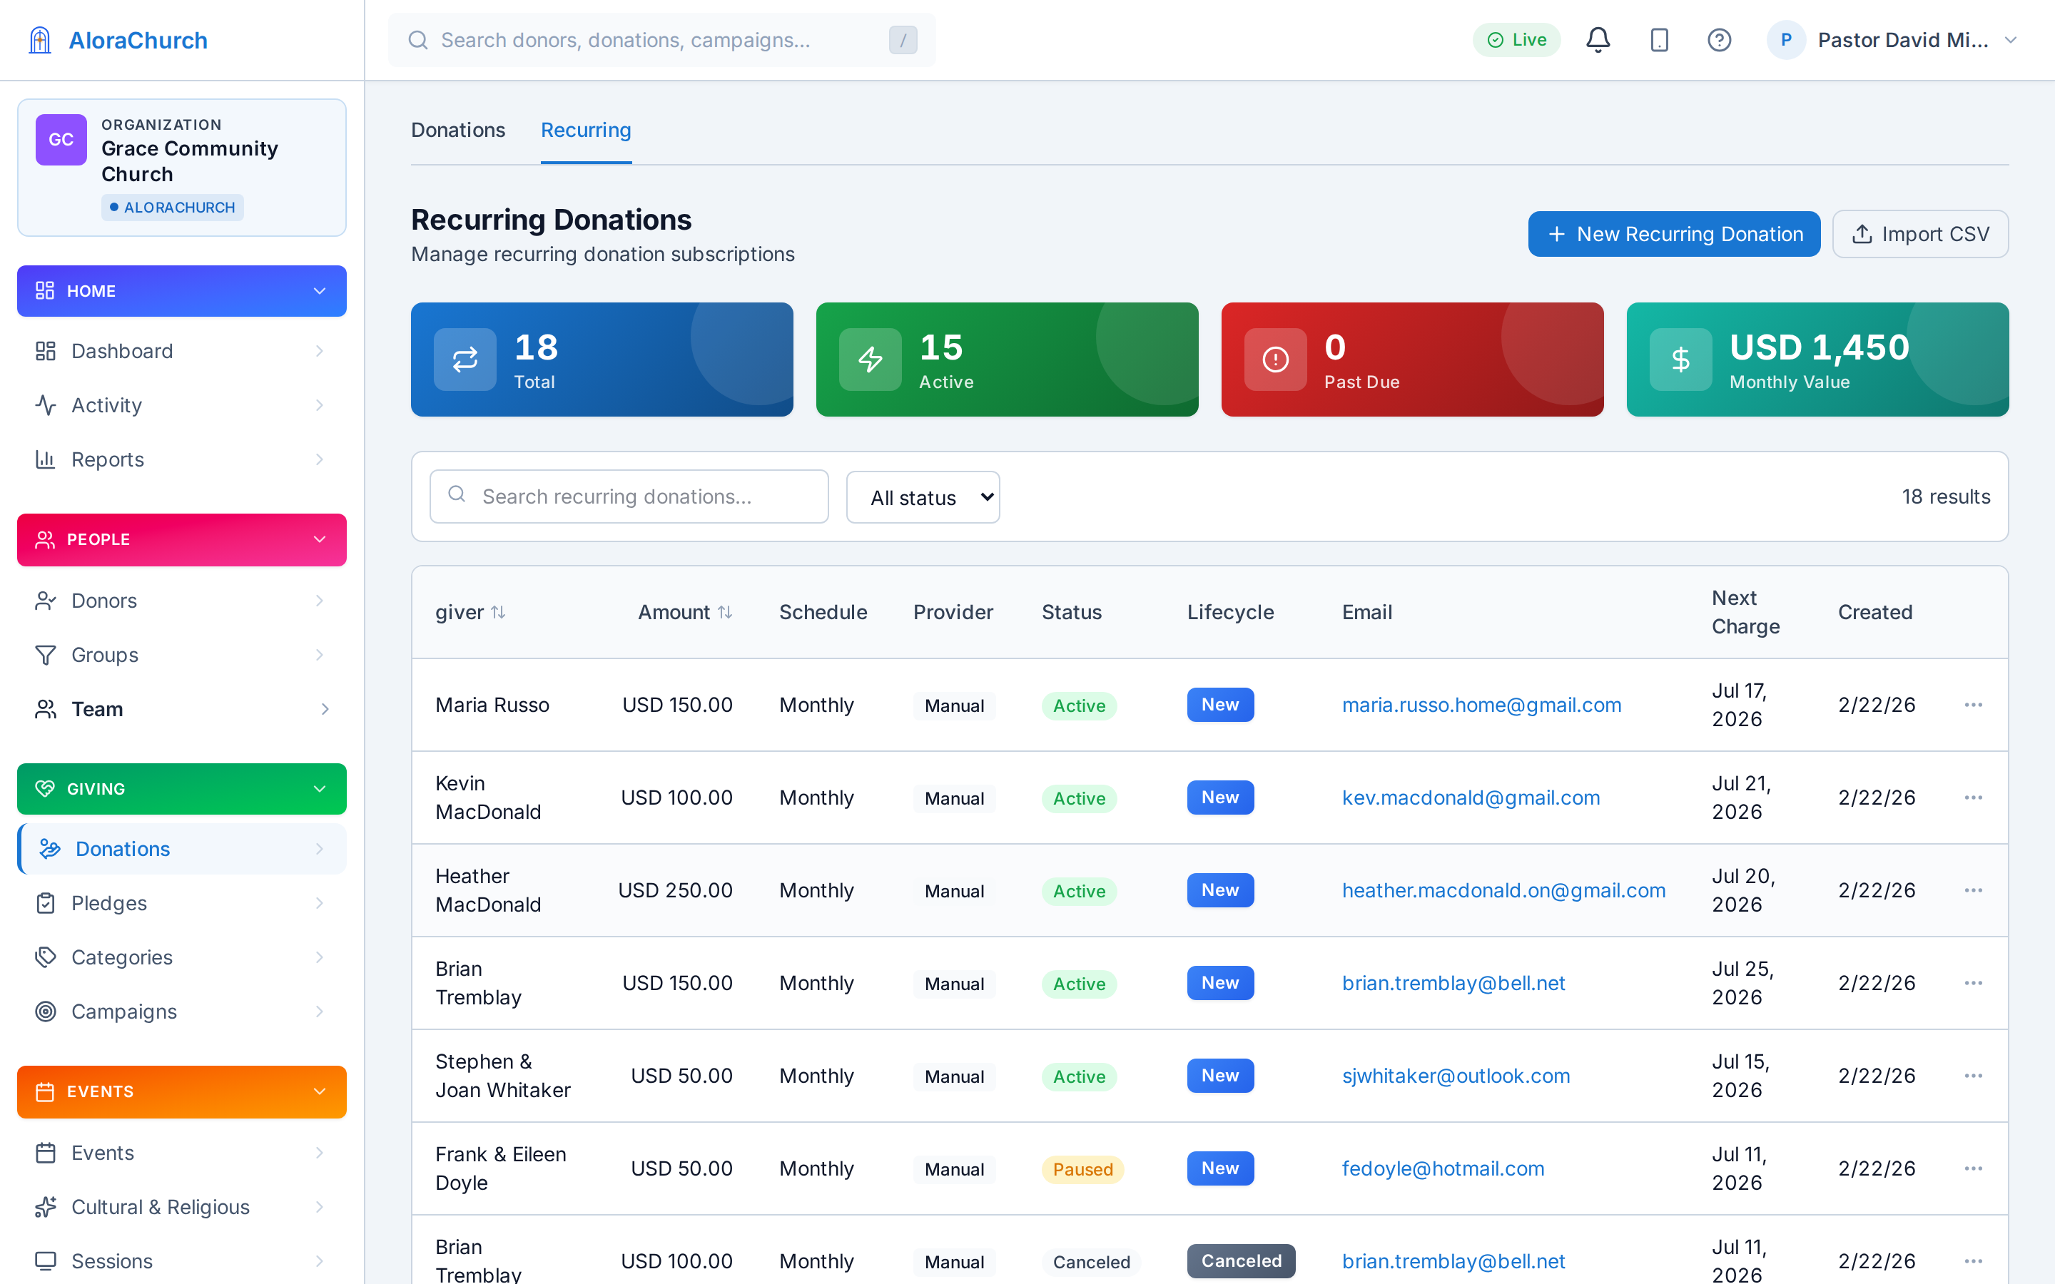Image resolution: width=2055 pixels, height=1284 pixels.
Task: Open Dashboard in the sidebar
Action: tap(182, 351)
